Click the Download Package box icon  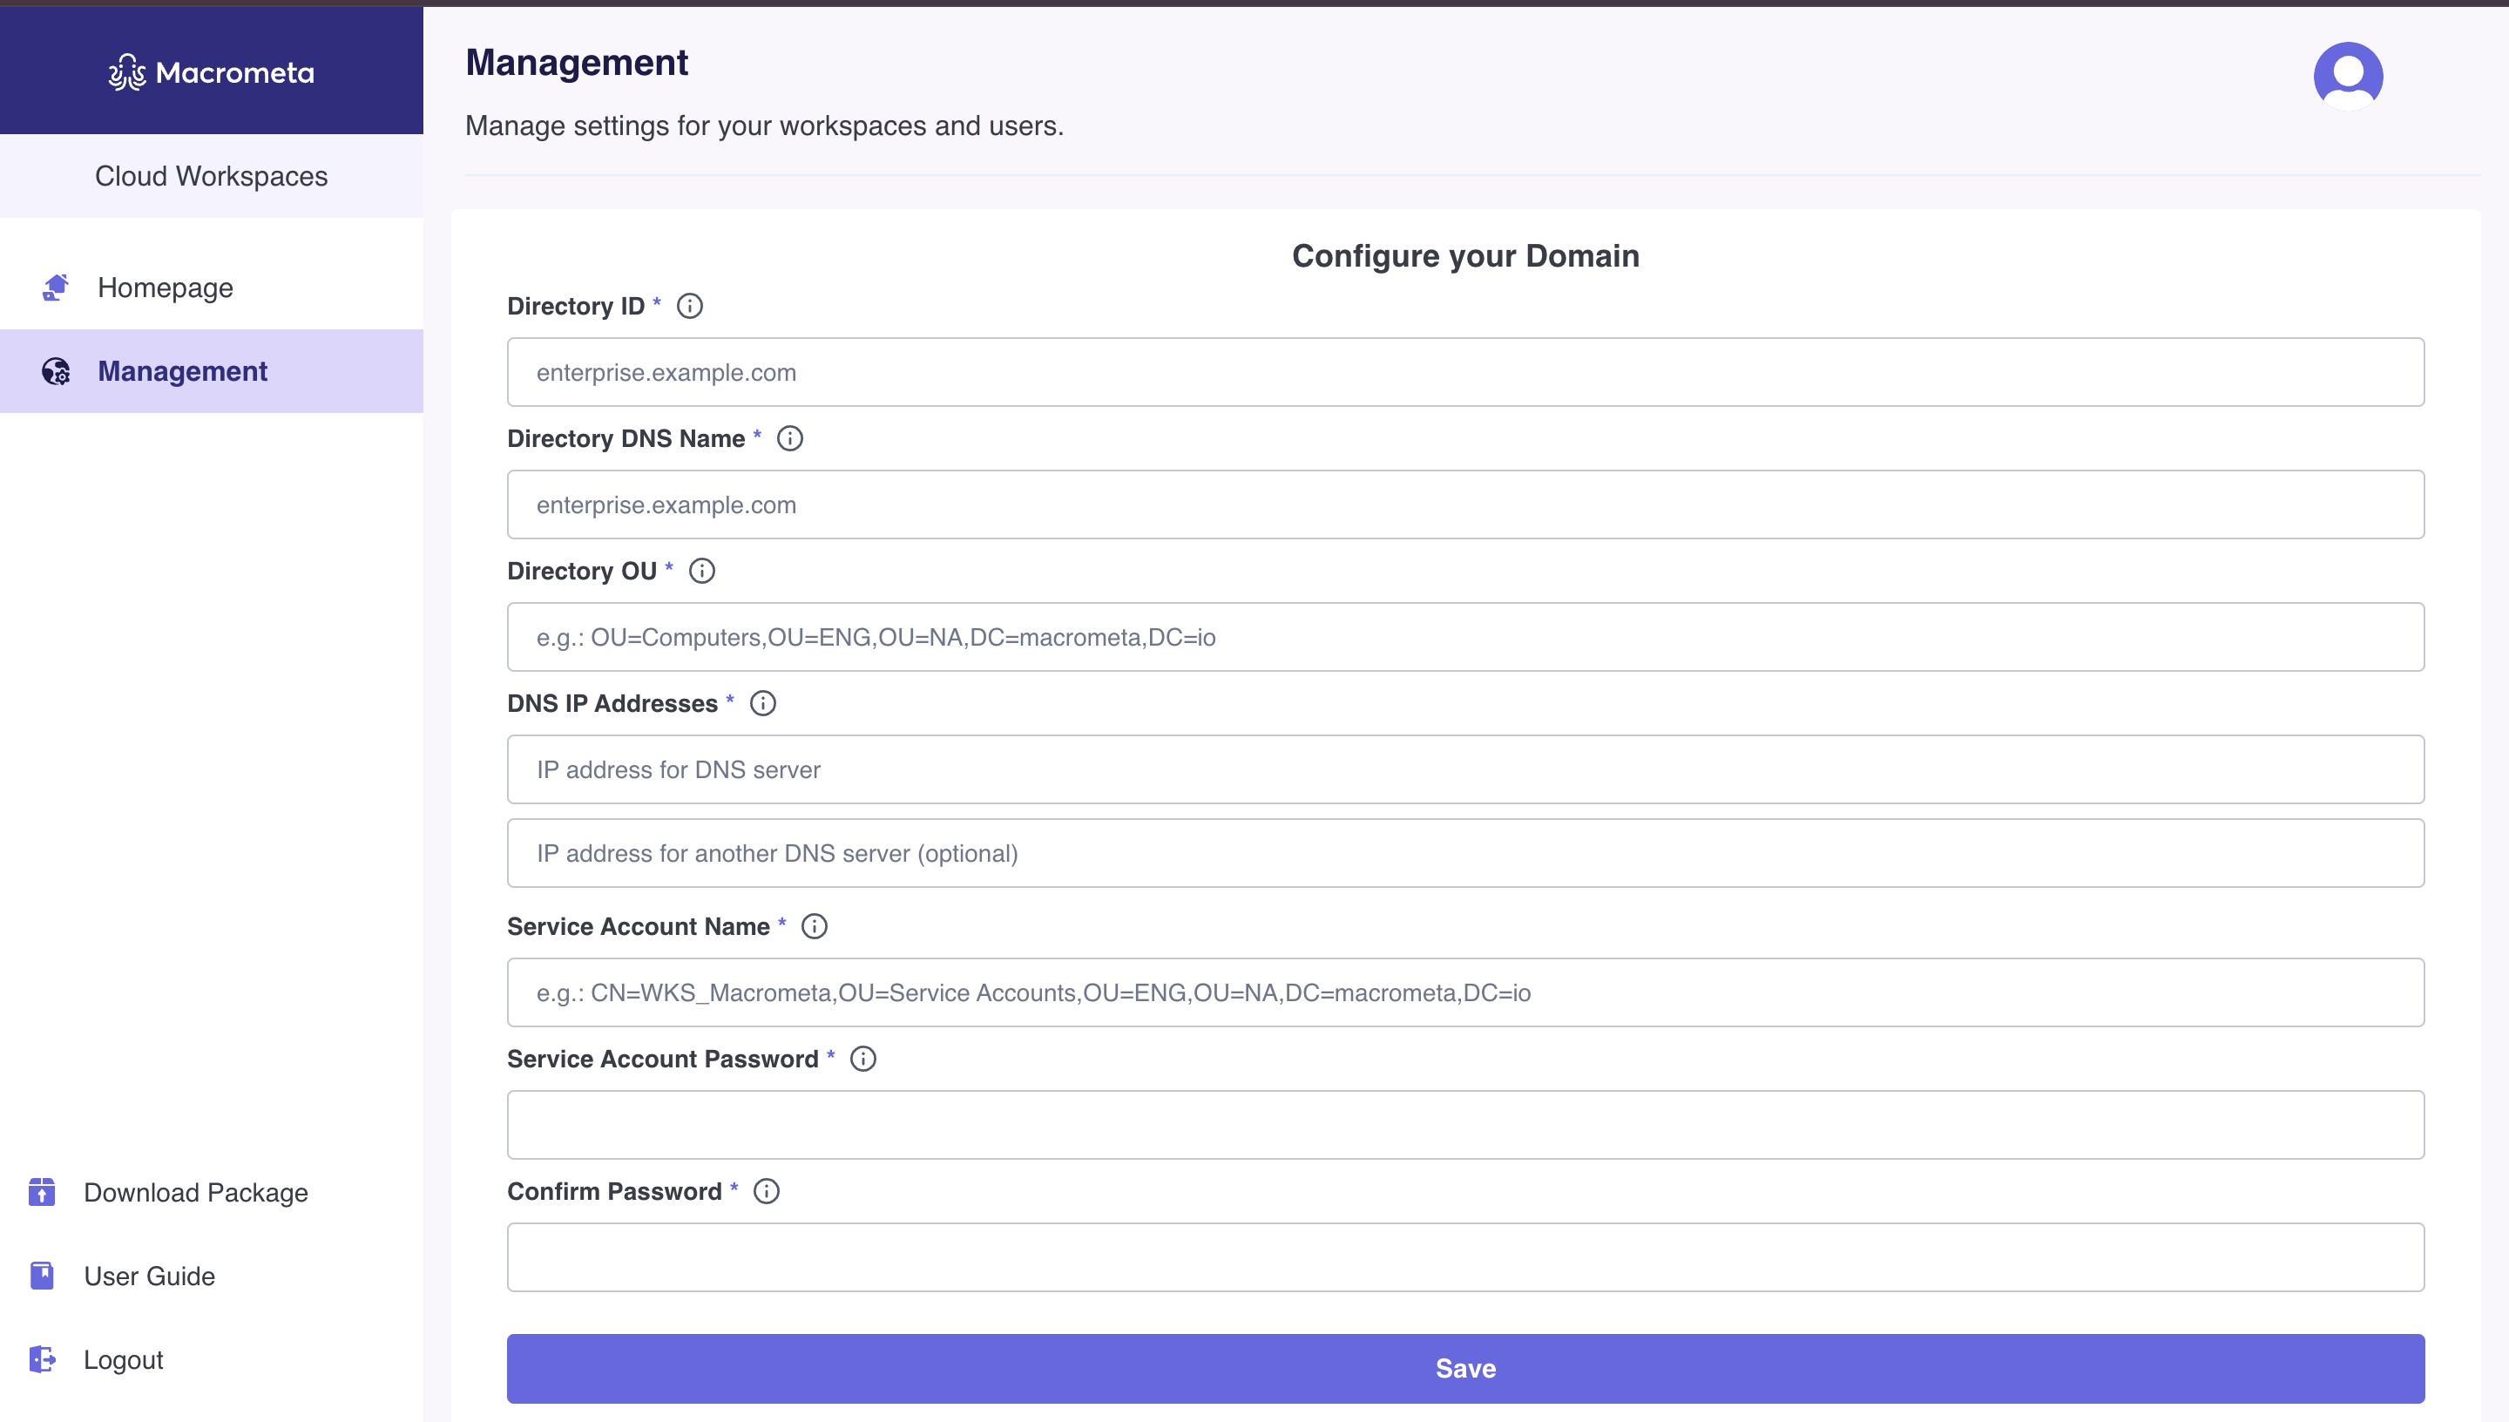[42, 1191]
